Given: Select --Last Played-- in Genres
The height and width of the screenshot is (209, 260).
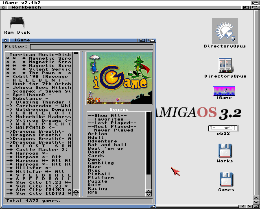Looking at the screenshot, I should (112, 123).
